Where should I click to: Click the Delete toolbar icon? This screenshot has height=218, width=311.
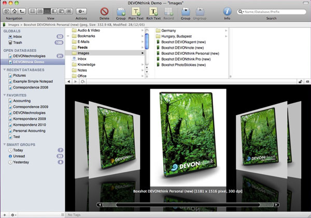coord(104,11)
